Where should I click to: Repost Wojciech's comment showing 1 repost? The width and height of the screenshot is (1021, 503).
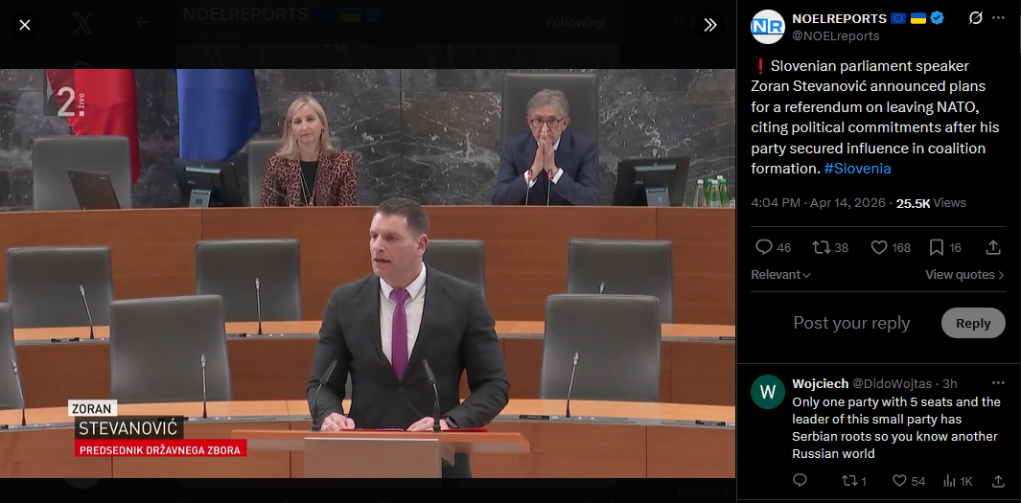point(853,481)
